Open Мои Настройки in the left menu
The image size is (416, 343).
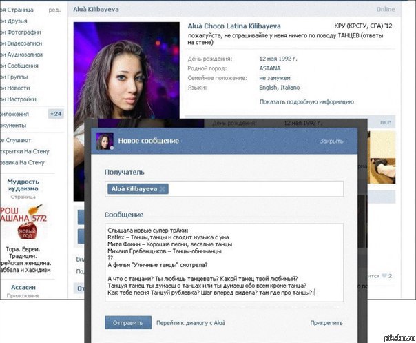coord(18,99)
